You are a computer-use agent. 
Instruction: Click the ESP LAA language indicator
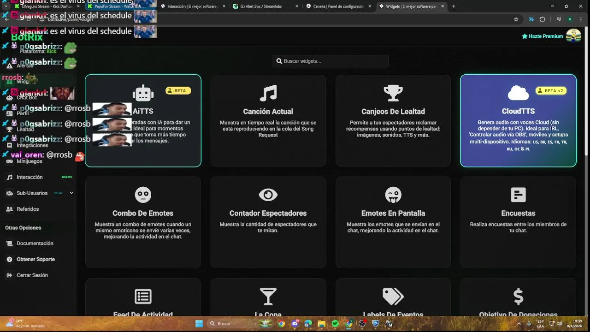[x=540, y=324]
